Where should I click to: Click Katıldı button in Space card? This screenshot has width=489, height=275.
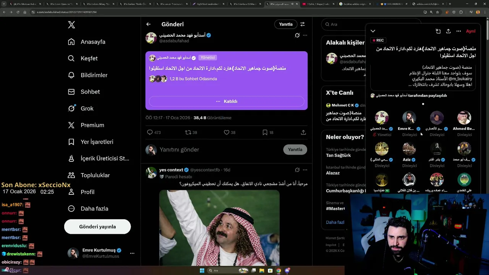[x=227, y=101]
